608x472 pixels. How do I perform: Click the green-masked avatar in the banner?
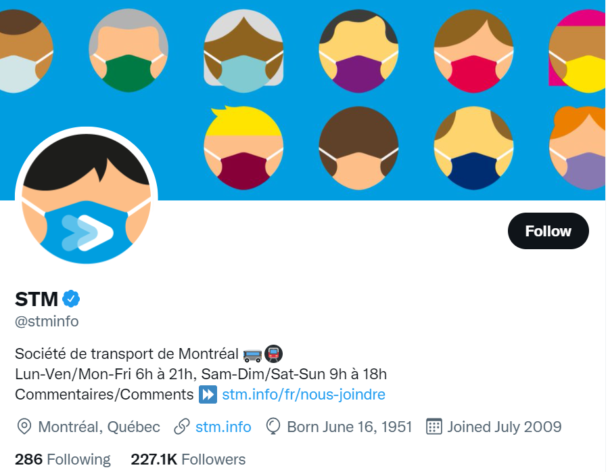127,50
